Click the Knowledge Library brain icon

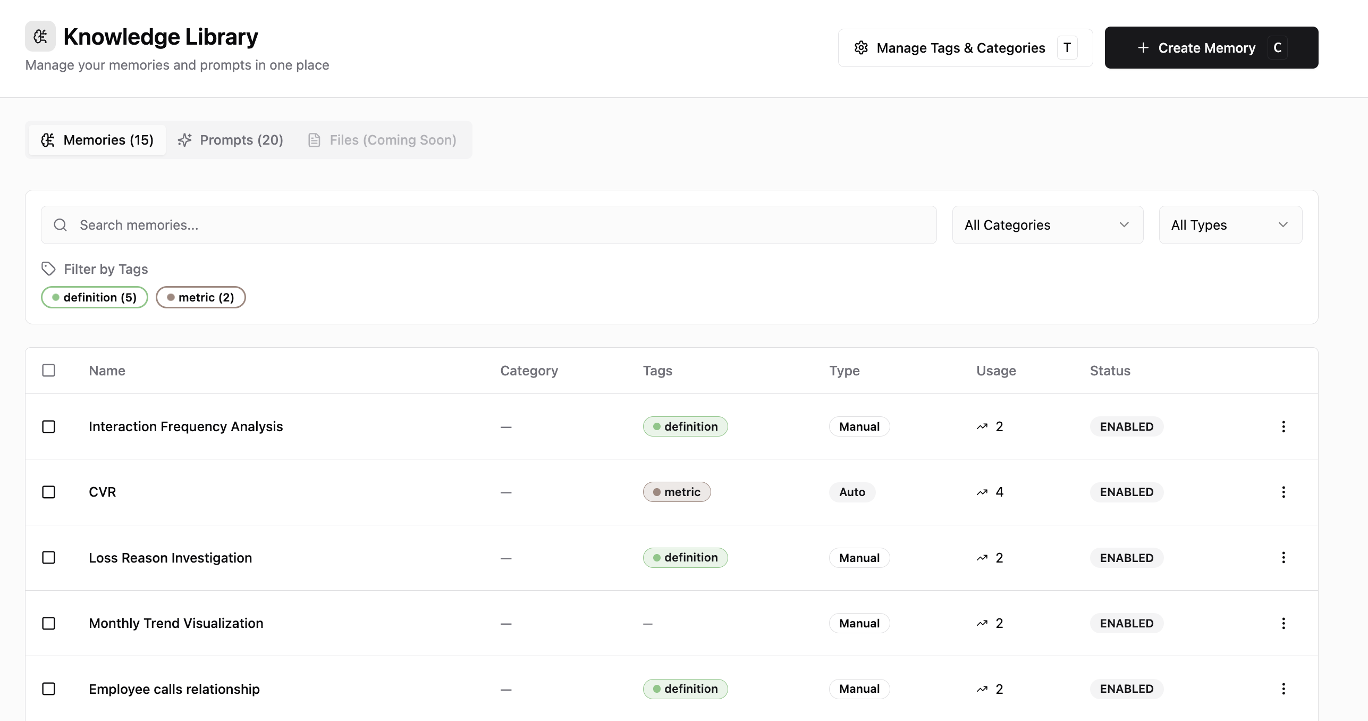(40, 36)
